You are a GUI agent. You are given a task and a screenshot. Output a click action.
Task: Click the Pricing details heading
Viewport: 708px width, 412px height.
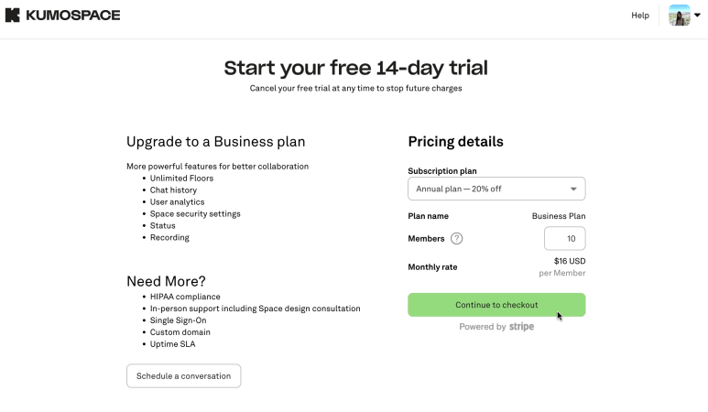coord(455,142)
